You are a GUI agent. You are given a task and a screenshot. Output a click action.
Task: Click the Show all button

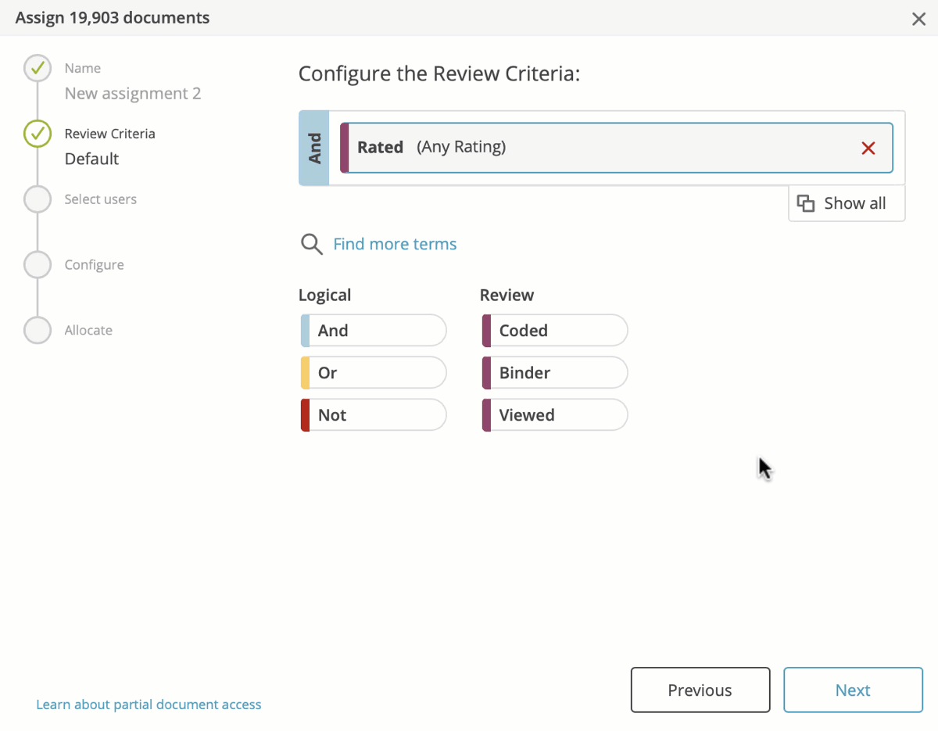pyautogui.click(x=847, y=203)
